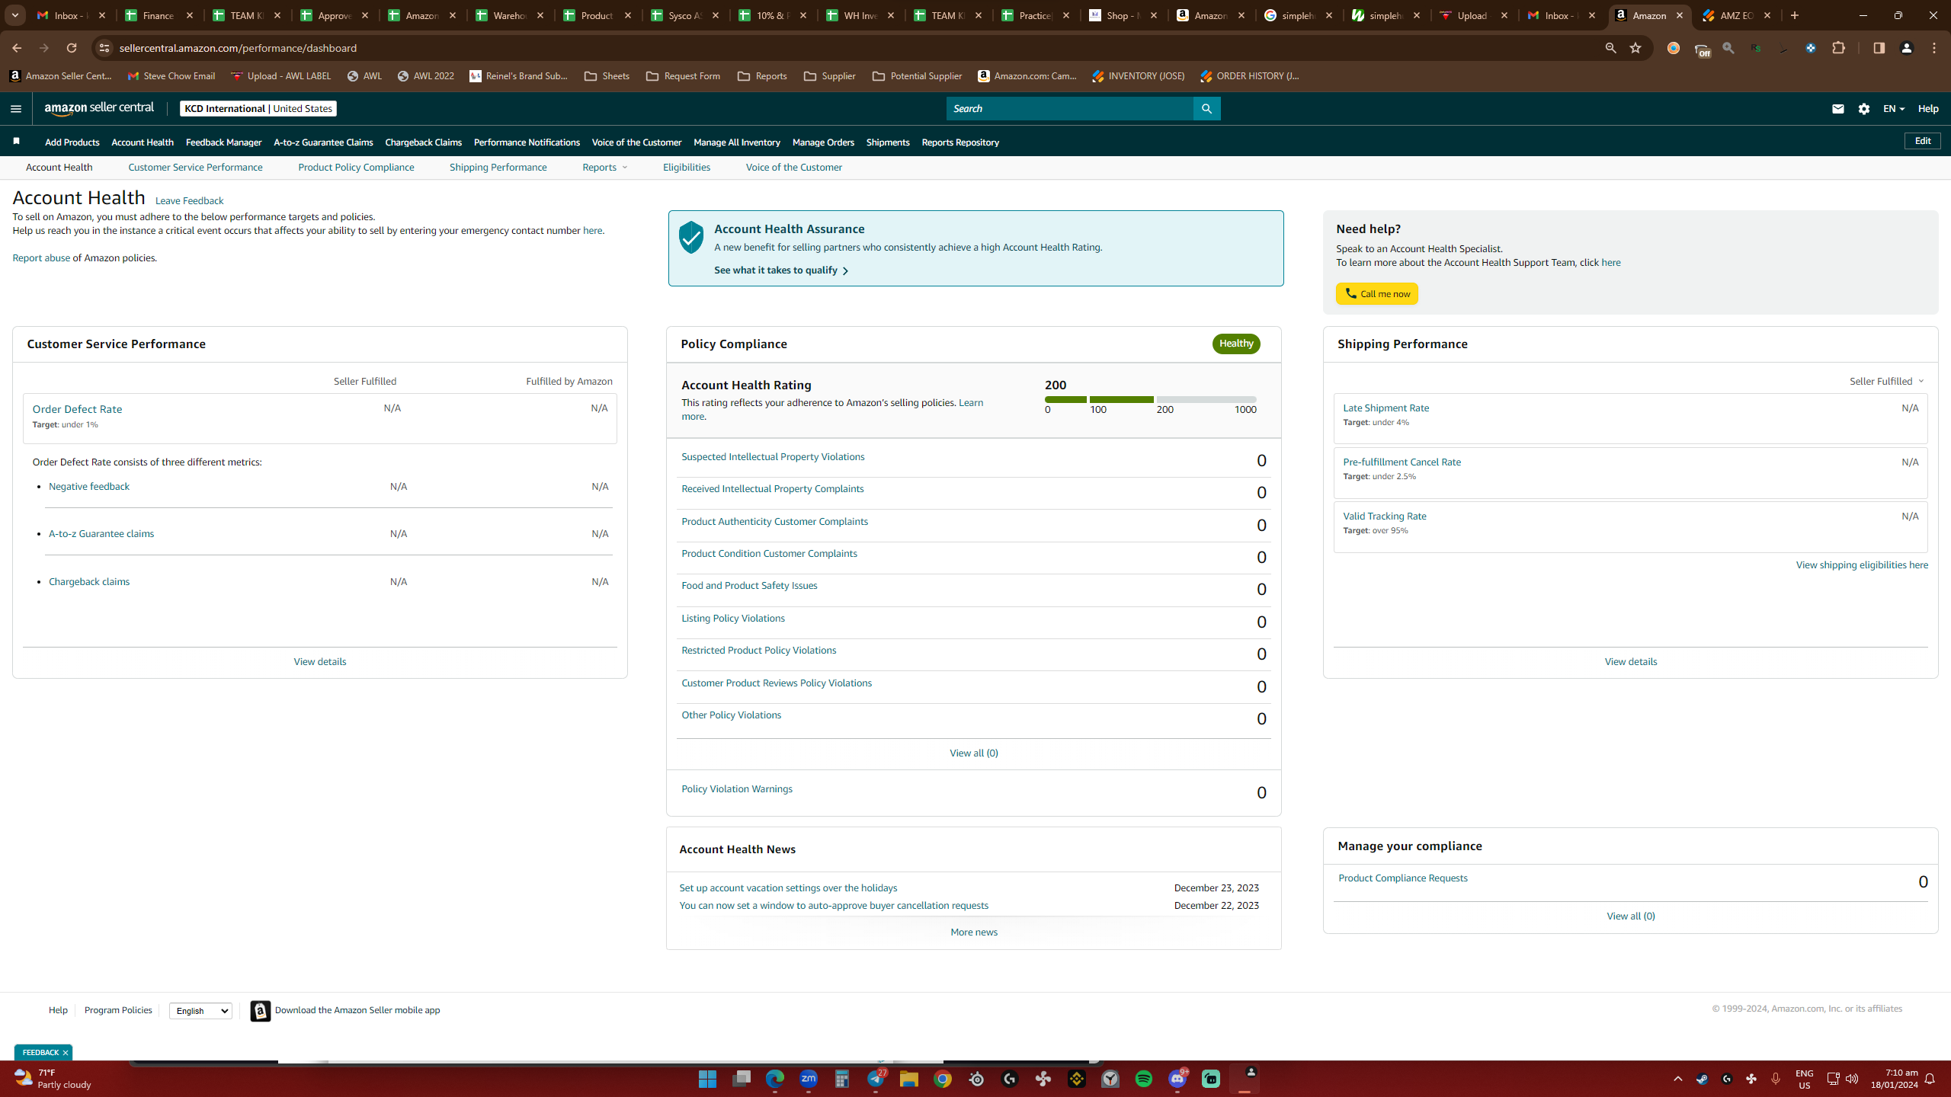Image resolution: width=1951 pixels, height=1097 pixels.
Task: Open the Supplier bookmark folder
Action: click(830, 76)
